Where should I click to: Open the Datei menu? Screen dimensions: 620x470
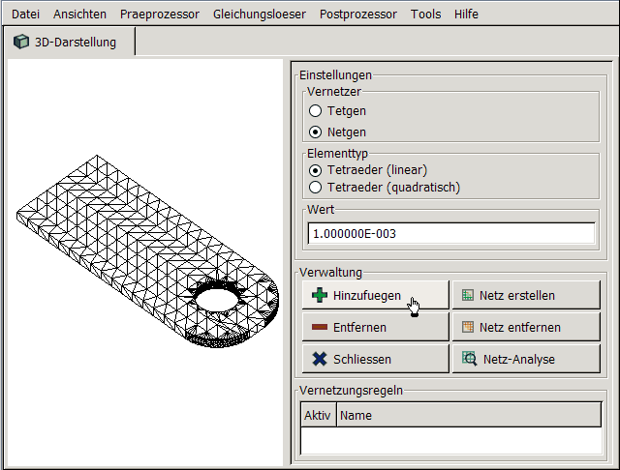pos(25,15)
